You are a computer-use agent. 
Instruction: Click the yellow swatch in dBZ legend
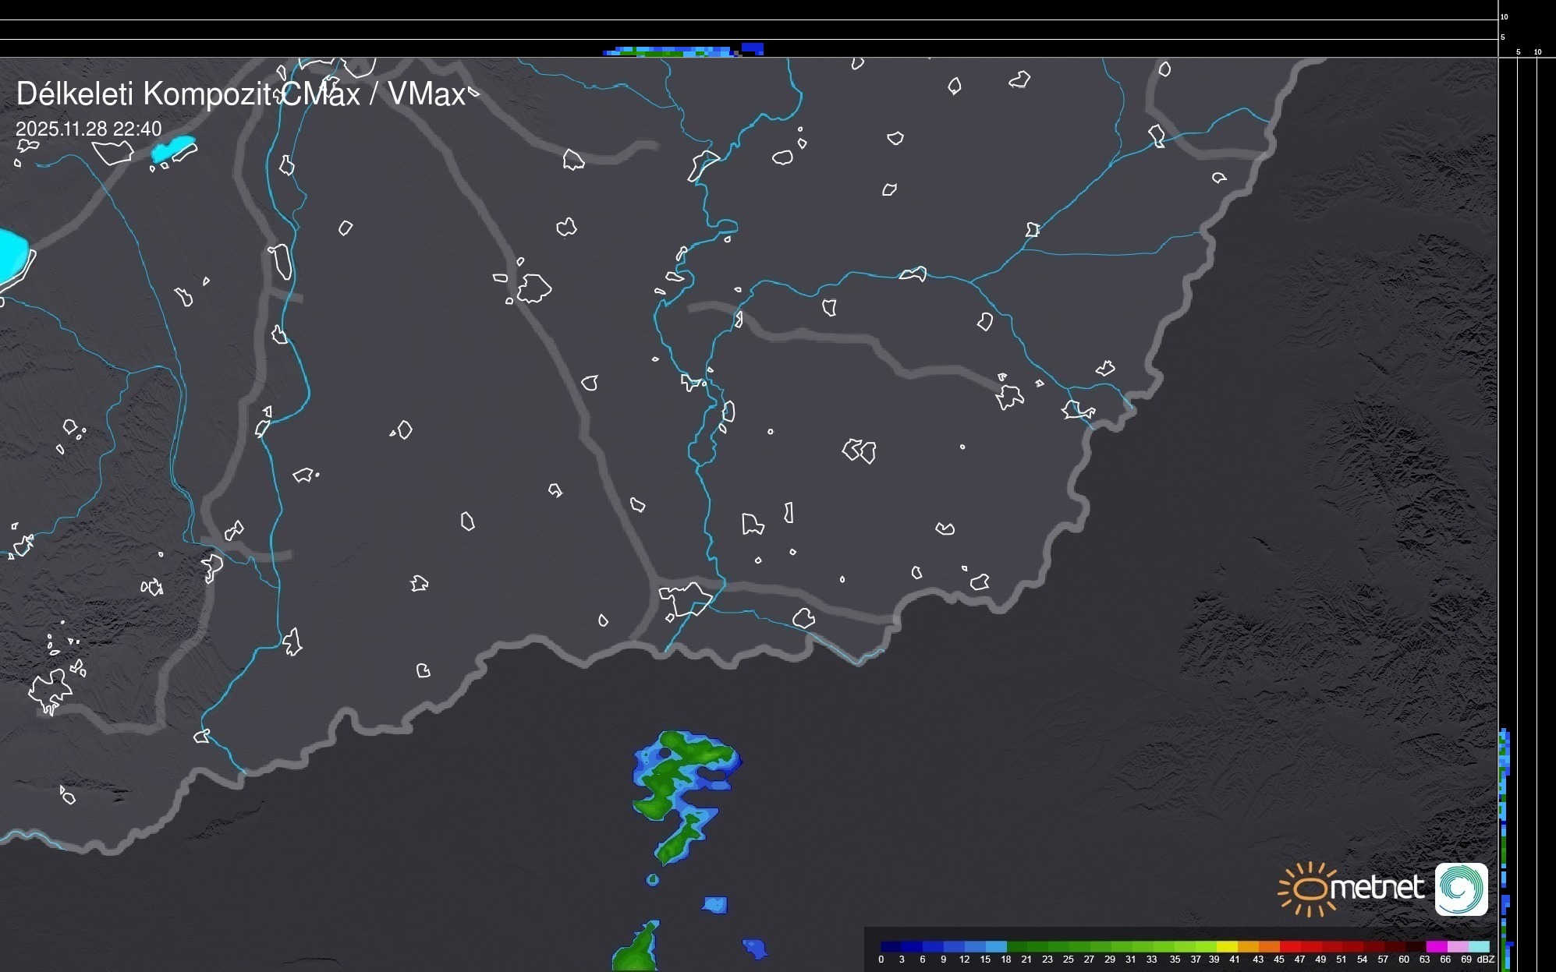point(1228,946)
